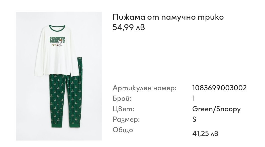Click the Цвят label
This screenshot has width=265, height=147.
123,109
